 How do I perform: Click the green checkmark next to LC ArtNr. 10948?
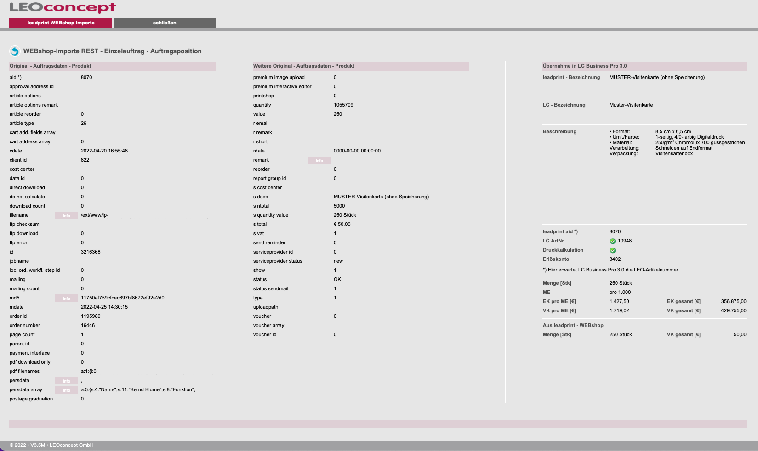613,241
